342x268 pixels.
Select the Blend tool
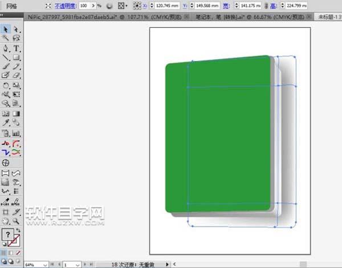point(17,122)
